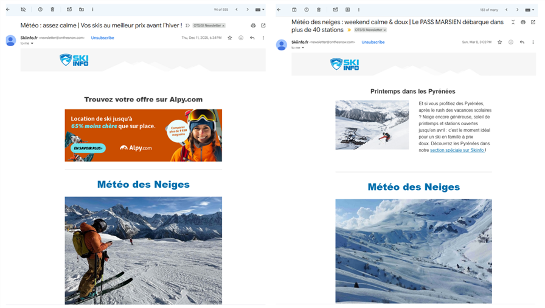Report spam in right email toolbar

(306, 9)
